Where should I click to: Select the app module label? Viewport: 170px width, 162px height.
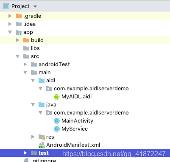click(x=28, y=32)
